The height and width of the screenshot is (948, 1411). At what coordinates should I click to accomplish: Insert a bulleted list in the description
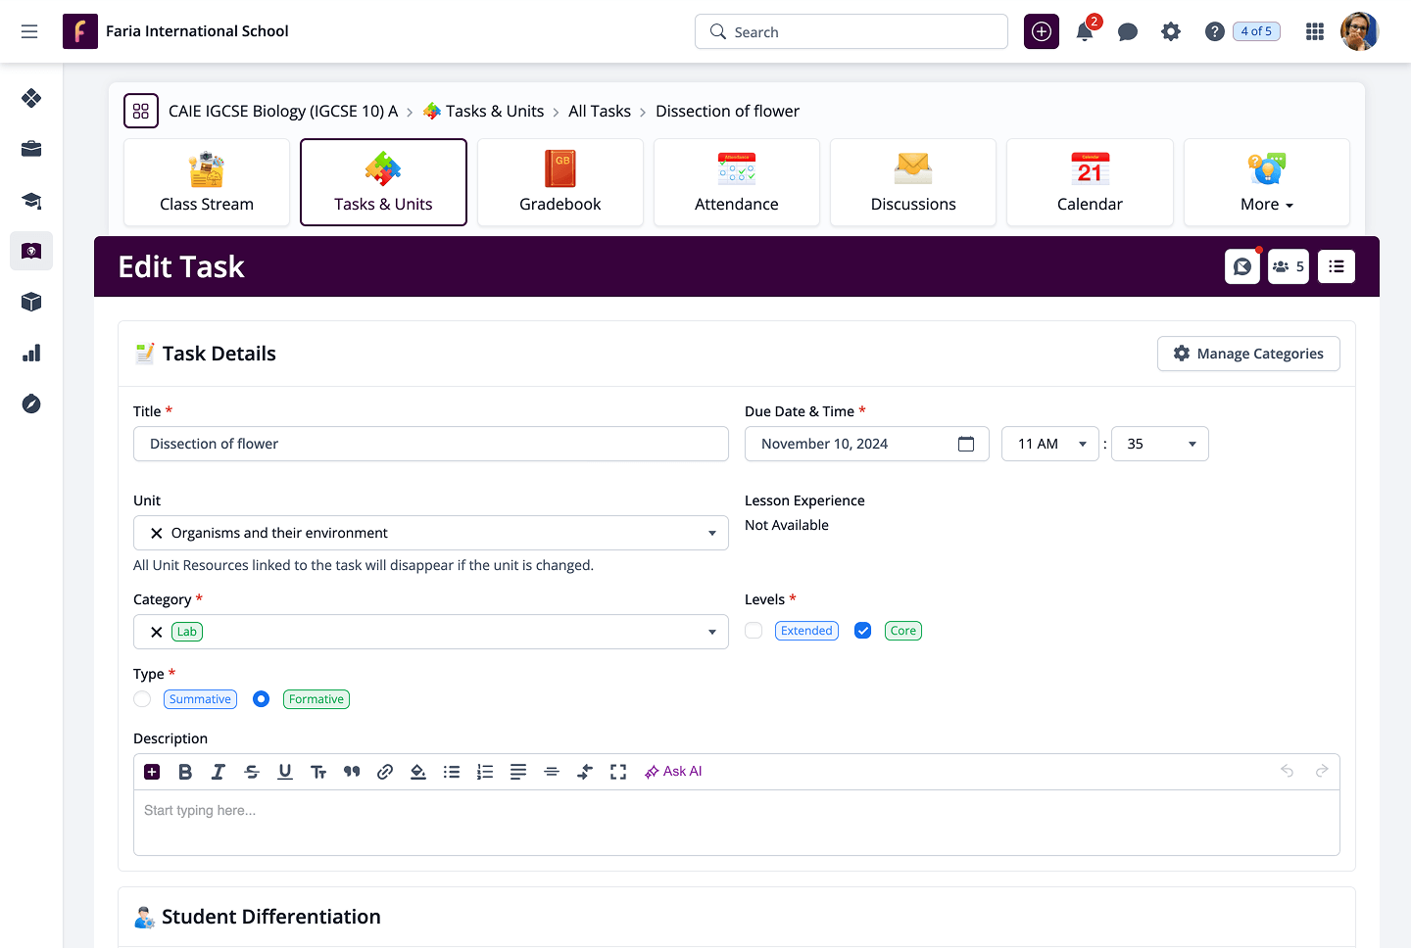(x=452, y=772)
